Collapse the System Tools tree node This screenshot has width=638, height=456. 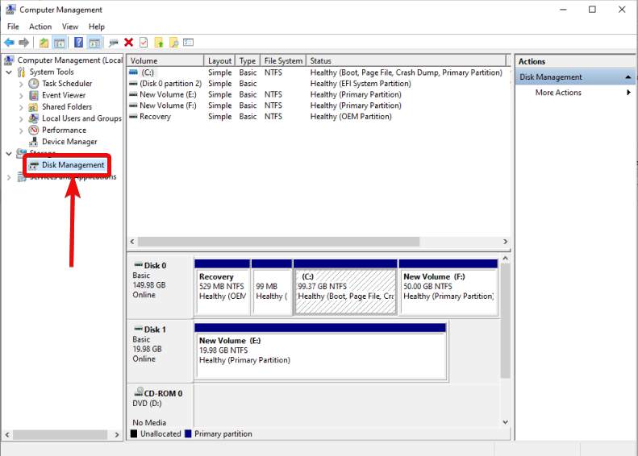10,73
